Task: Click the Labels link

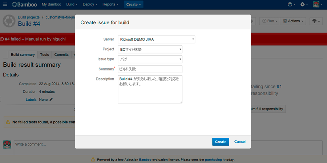Action: coord(31,100)
